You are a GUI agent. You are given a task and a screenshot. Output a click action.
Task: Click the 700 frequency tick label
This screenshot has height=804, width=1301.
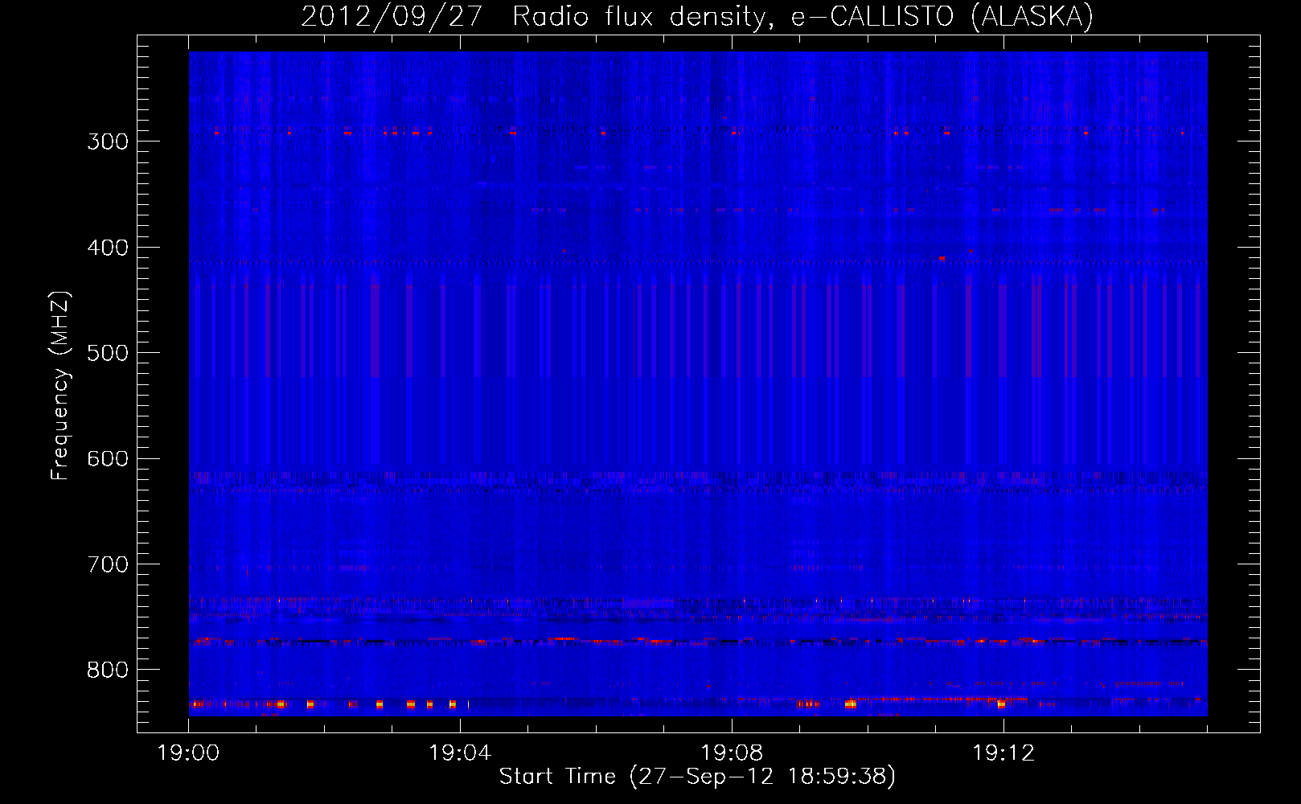[108, 564]
